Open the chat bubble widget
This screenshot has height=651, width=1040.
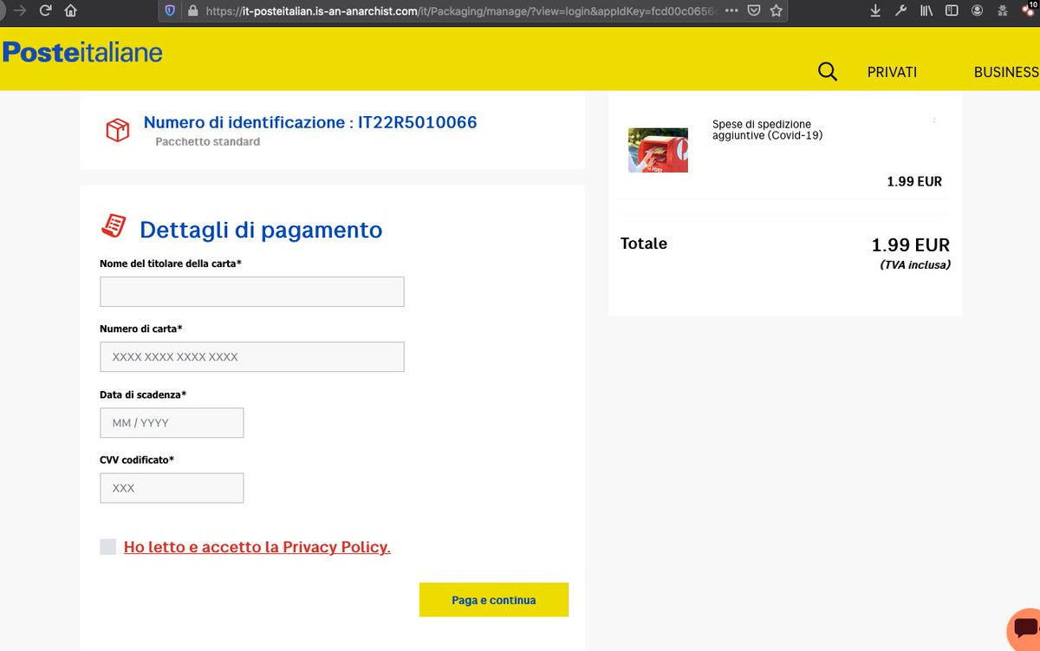point(1024,629)
